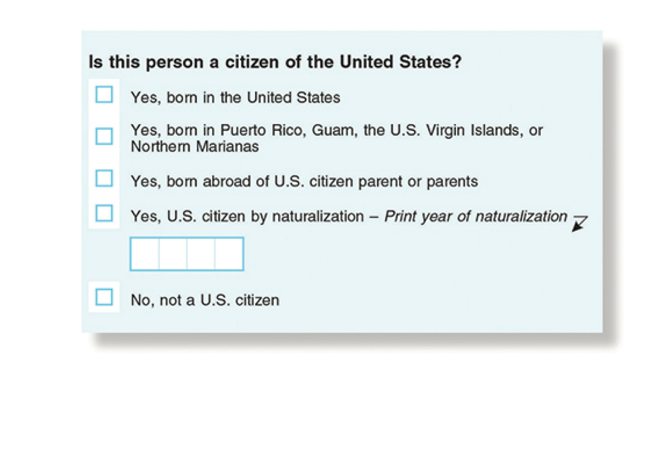This screenshot has width=672, height=467.
Task: Select the 'born abroad of U.S. citizen parent' checkbox
Action: click(104, 178)
